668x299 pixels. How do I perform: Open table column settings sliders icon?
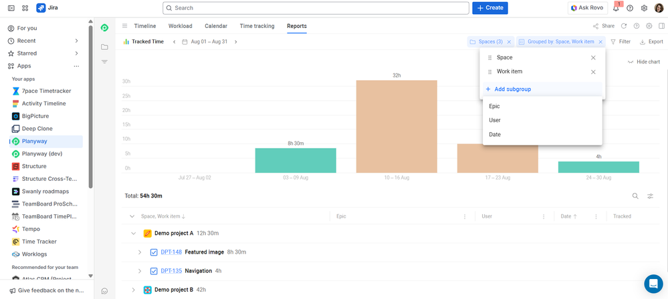coord(651,196)
